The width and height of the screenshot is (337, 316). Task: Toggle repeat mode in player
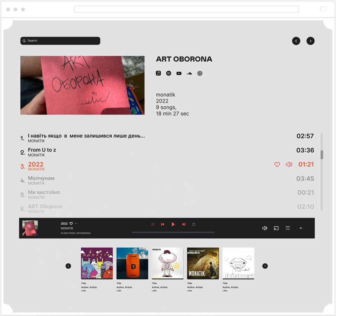pyautogui.click(x=194, y=225)
